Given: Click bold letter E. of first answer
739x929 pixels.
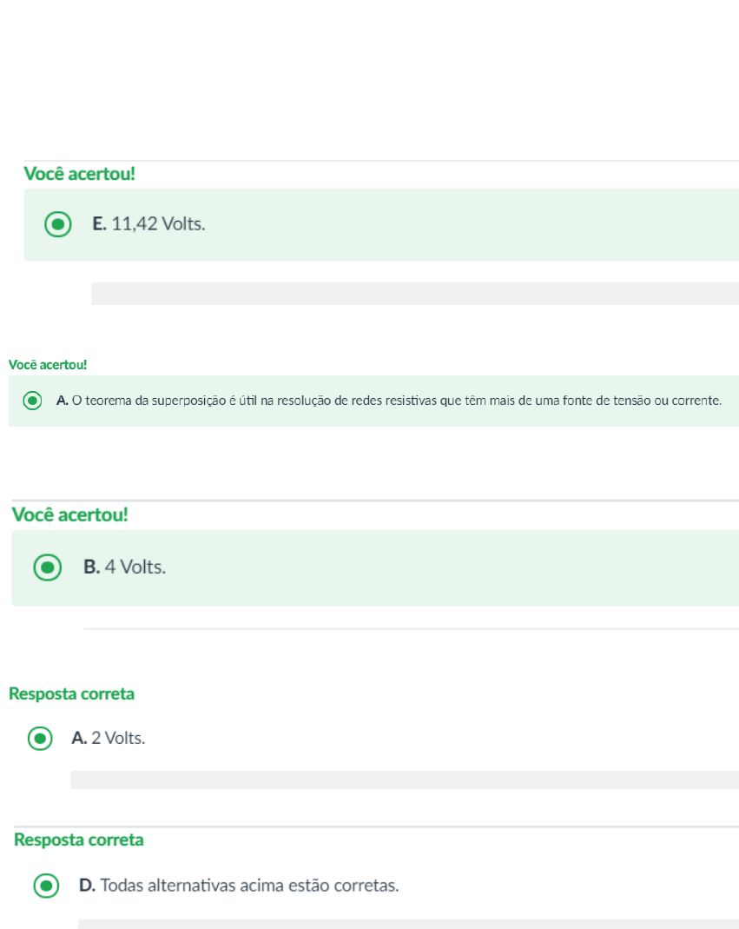Looking at the screenshot, I should tap(99, 224).
